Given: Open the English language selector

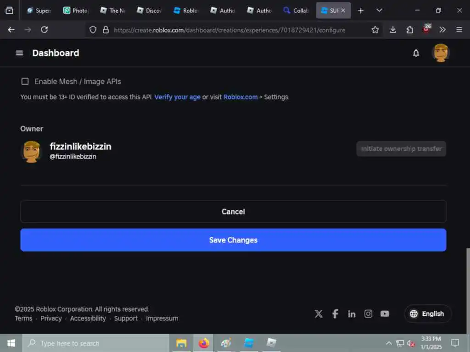Looking at the screenshot, I should tap(427, 313).
